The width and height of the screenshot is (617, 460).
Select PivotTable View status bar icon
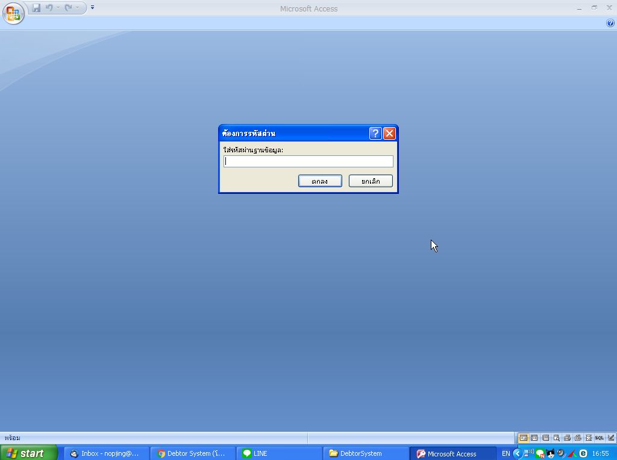(x=567, y=438)
